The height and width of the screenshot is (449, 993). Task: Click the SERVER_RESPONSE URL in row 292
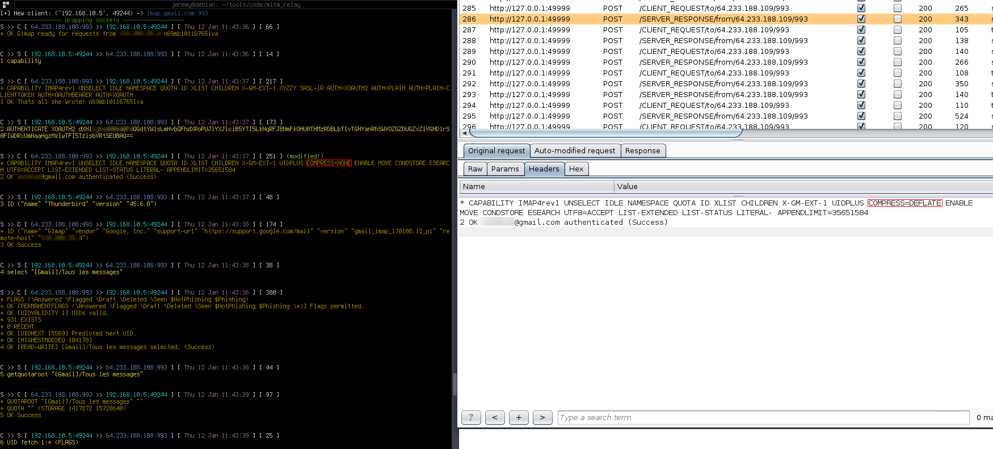[723, 83]
